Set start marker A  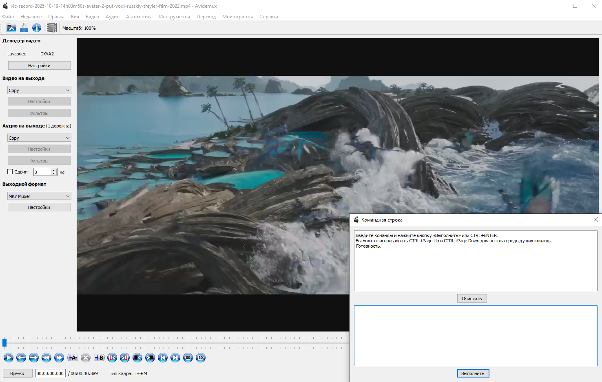pyautogui.click(x=73, y=358)
